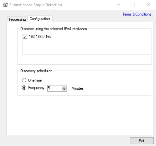Click the One time option label
The height and width of the screenshot is (146, 156).
(x=35, y=80)
